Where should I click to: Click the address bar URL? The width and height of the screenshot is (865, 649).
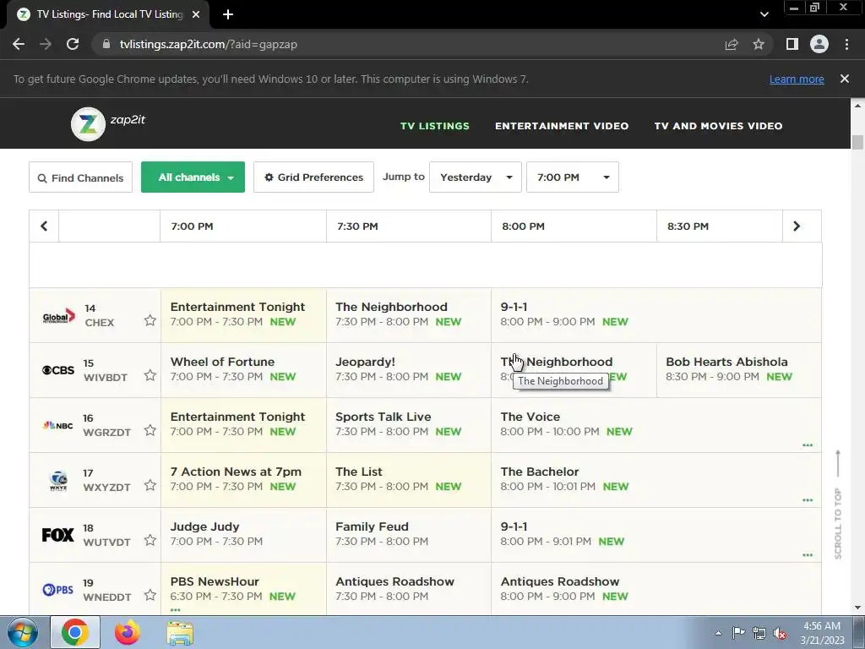(x=209, y=44)
